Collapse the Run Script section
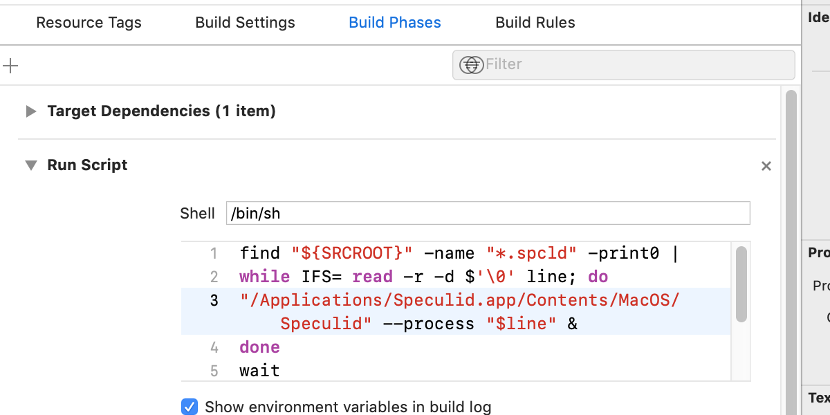Image resolution: width=830 pixels, height=415 pixels. pyautogui.click(x=30, y=165)
